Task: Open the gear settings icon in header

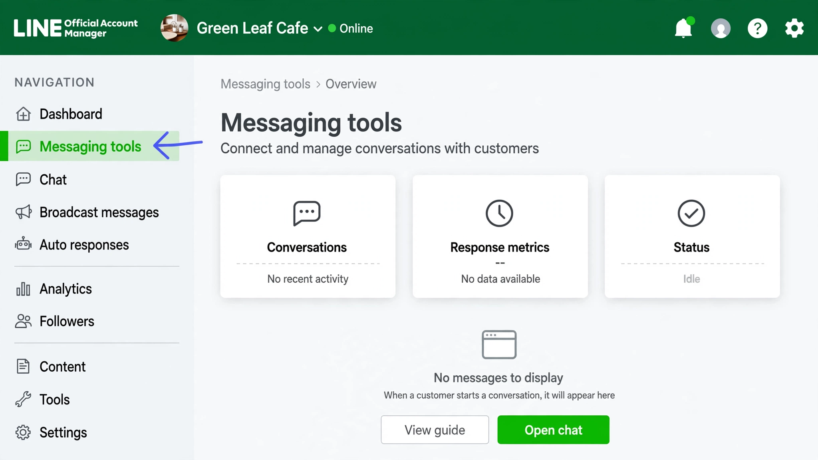Action: 794,28
